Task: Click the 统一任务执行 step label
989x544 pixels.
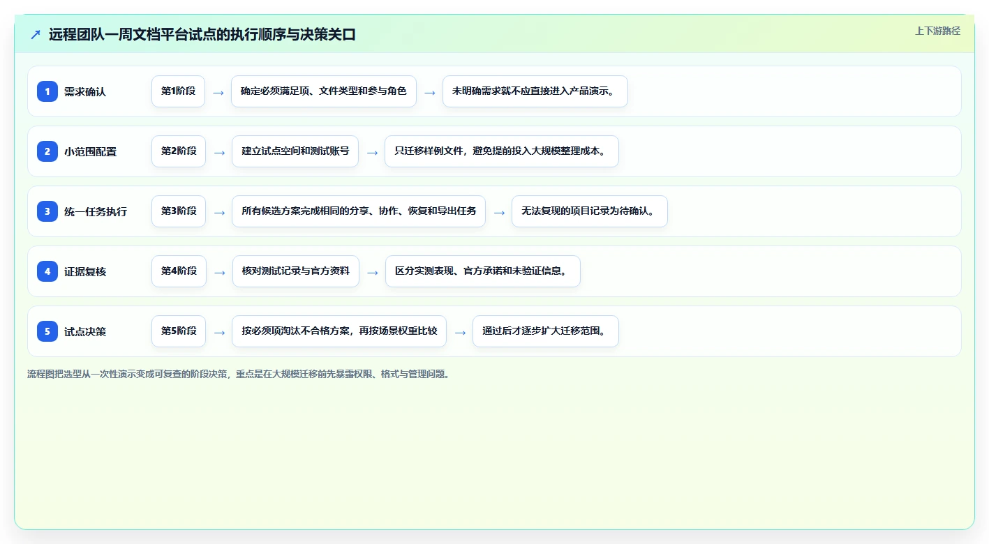Action: [96, 211]
